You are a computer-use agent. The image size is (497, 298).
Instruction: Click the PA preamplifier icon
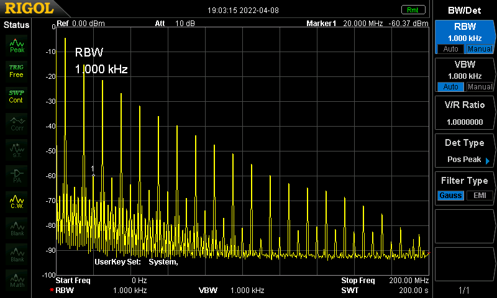point(17,175)
